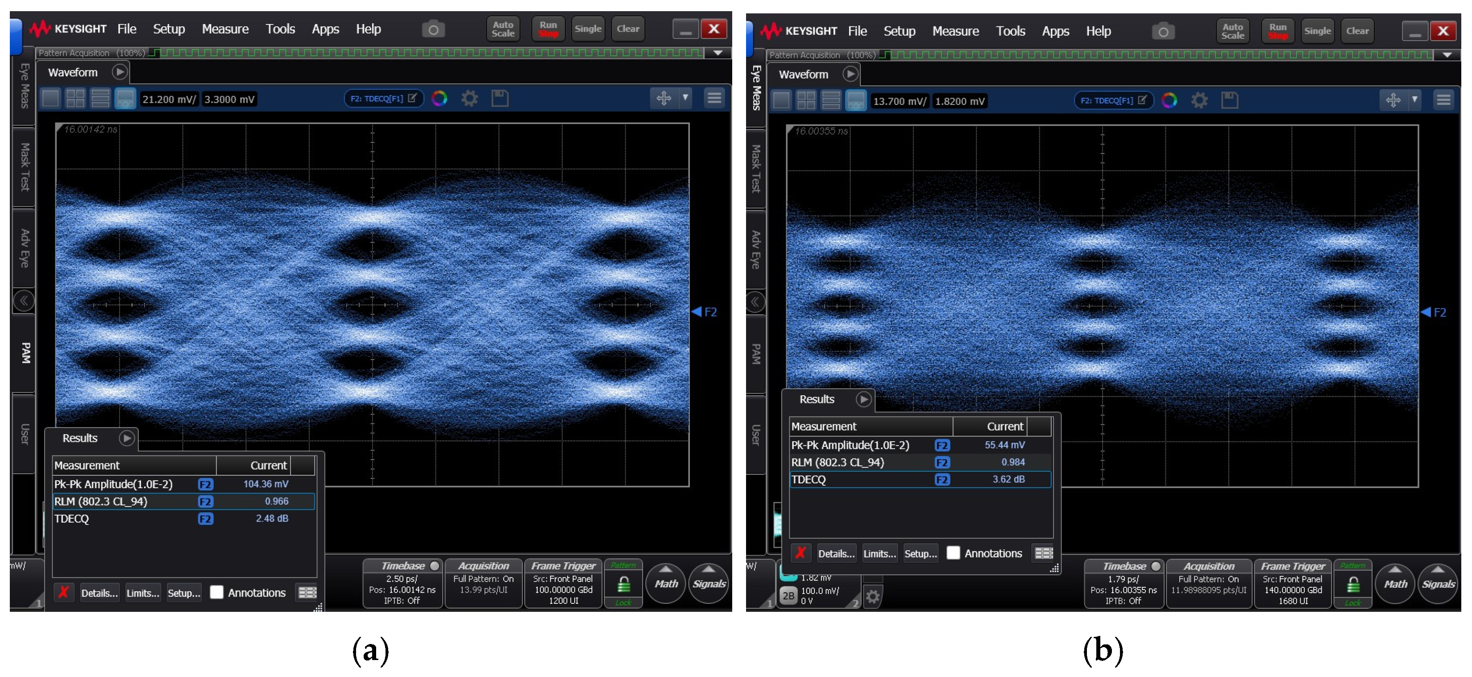Click the pan crosshair tool in window (b)
This screenshot has height=677, width=1472.
click(x=1393, y=100)
